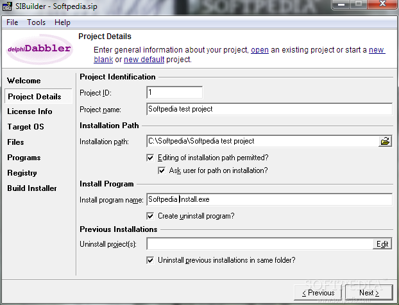Screen dimensions: 399x305
Task: Click the 'open' existing project link
Action: click(260, 50)
